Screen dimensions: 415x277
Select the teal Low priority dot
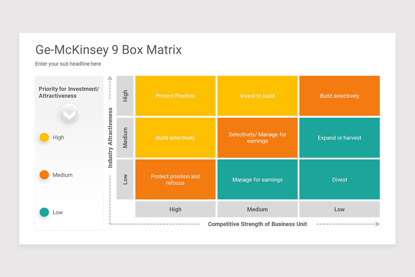44,212
